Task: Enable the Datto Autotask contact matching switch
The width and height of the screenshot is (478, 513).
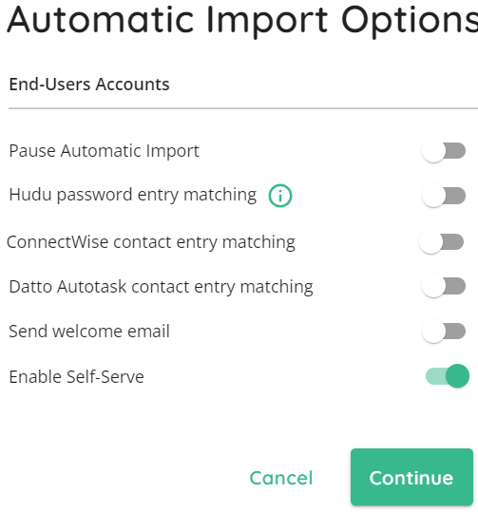Action: (x=444, y=286)
